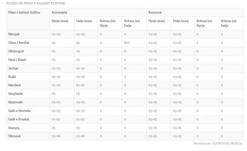
Task: Select the Glloboqicë row label
Action: click(x=16, y=51)
